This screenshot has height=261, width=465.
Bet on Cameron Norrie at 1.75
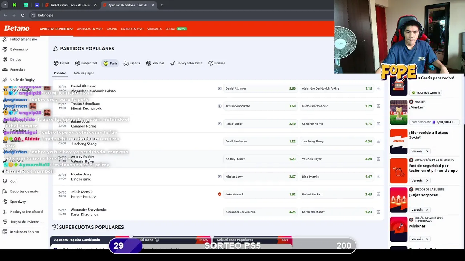tap(337, 124)
